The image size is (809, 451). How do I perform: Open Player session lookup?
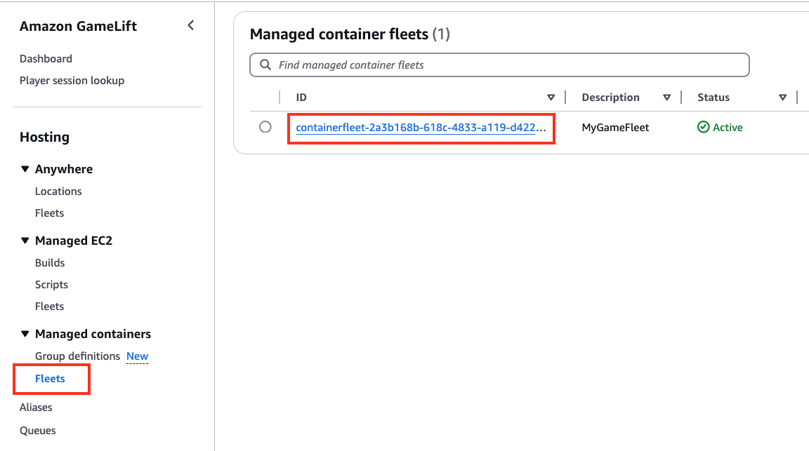[72, 80]
